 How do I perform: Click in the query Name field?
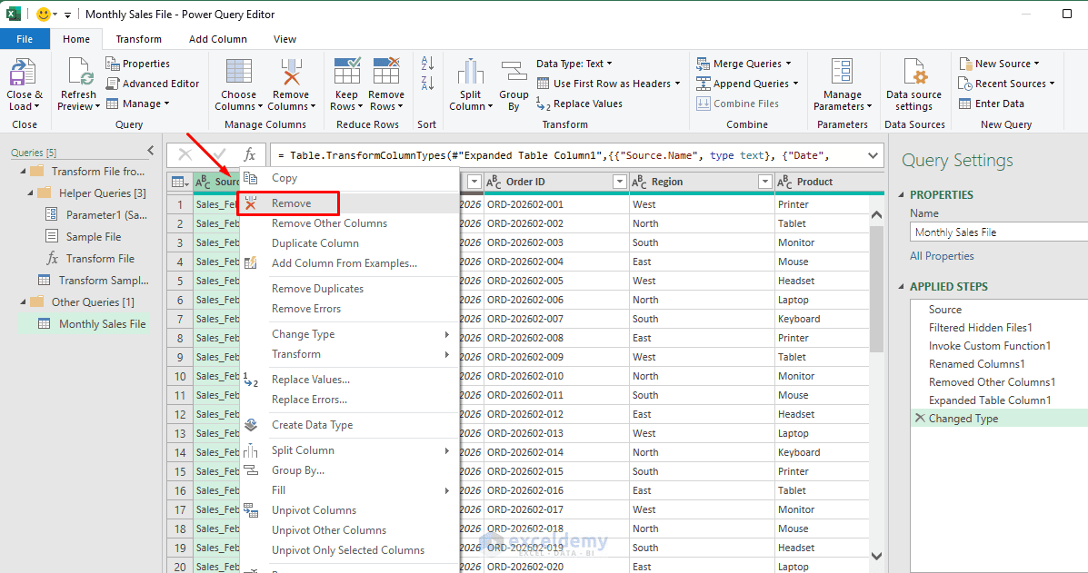click(998, 232)
